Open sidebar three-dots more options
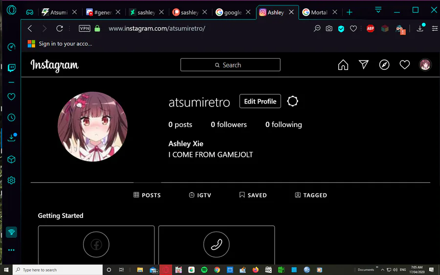The width and height of the screenshot is (440, 275). (11, 250)
